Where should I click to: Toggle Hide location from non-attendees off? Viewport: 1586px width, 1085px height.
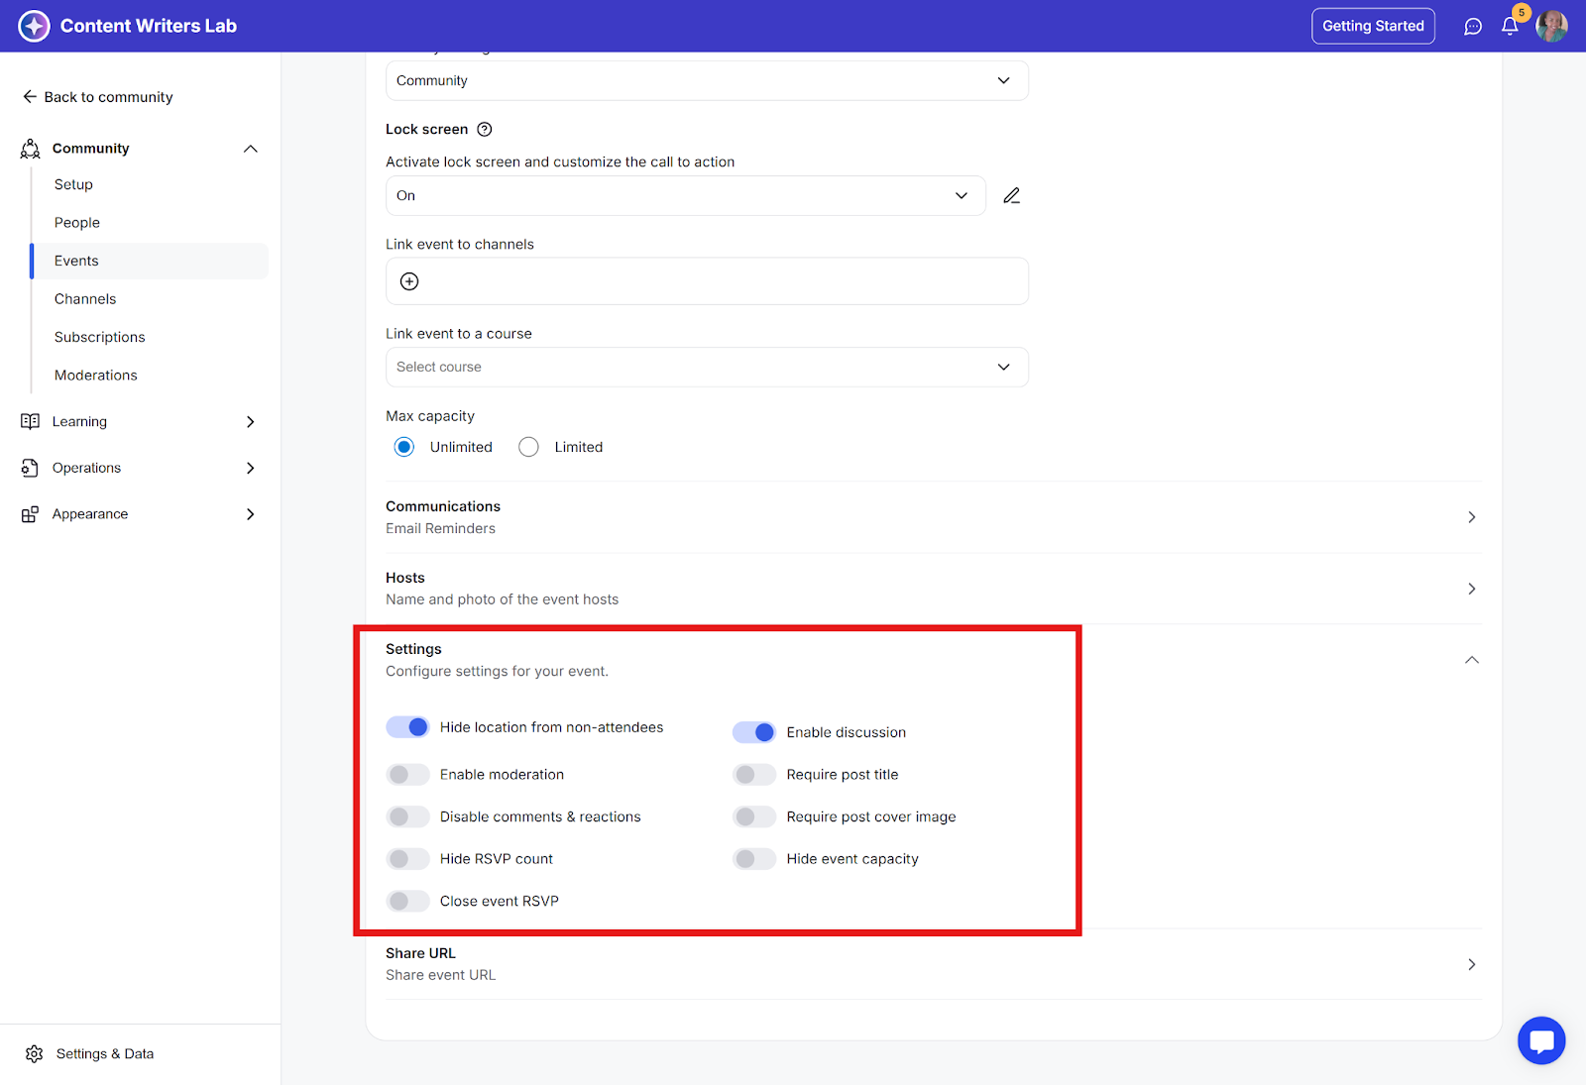pos(407,727)
